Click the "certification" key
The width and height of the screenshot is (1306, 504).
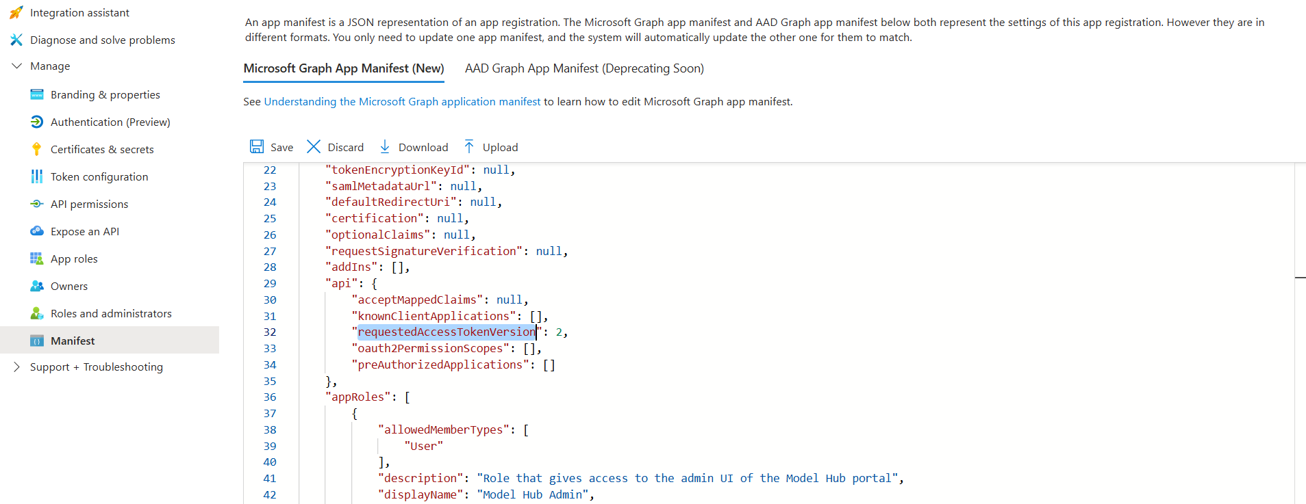pyautogui.click(x=375, y=219)
